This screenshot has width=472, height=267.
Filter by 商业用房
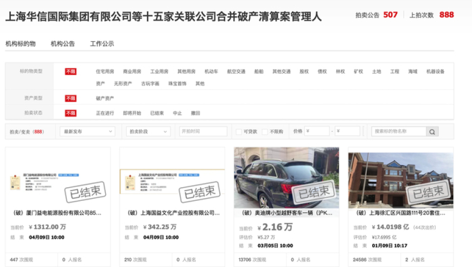point(132,72)
